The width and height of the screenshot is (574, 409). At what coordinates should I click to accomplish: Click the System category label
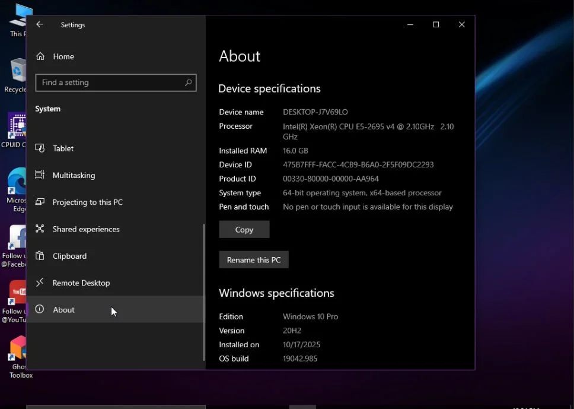tap(47, 109)
